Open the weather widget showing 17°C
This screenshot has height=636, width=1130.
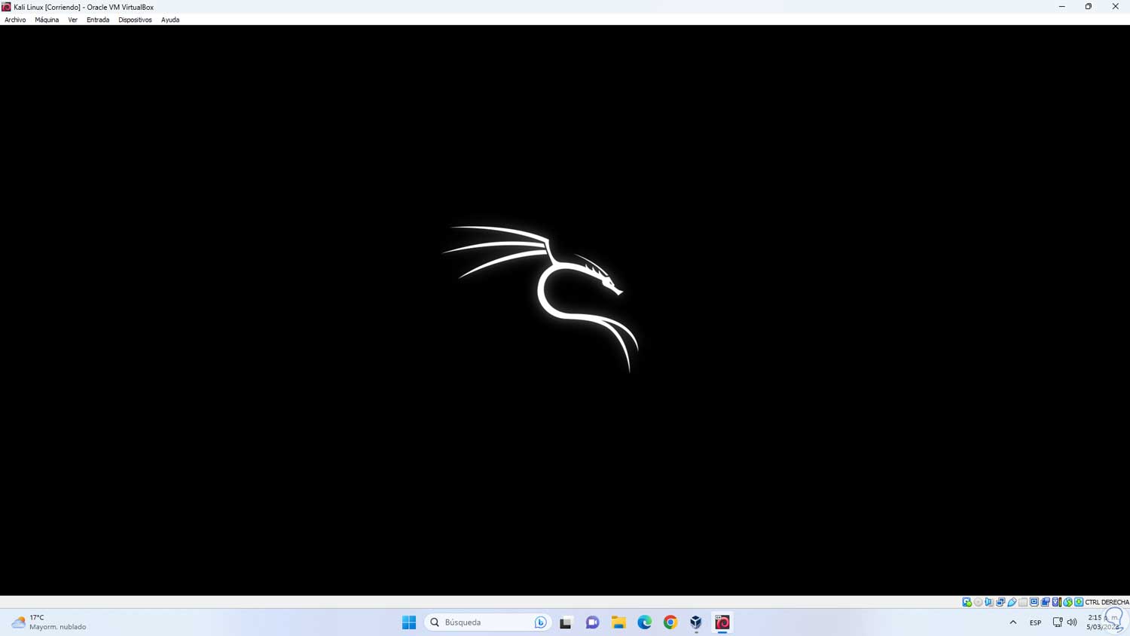point(49,622)
